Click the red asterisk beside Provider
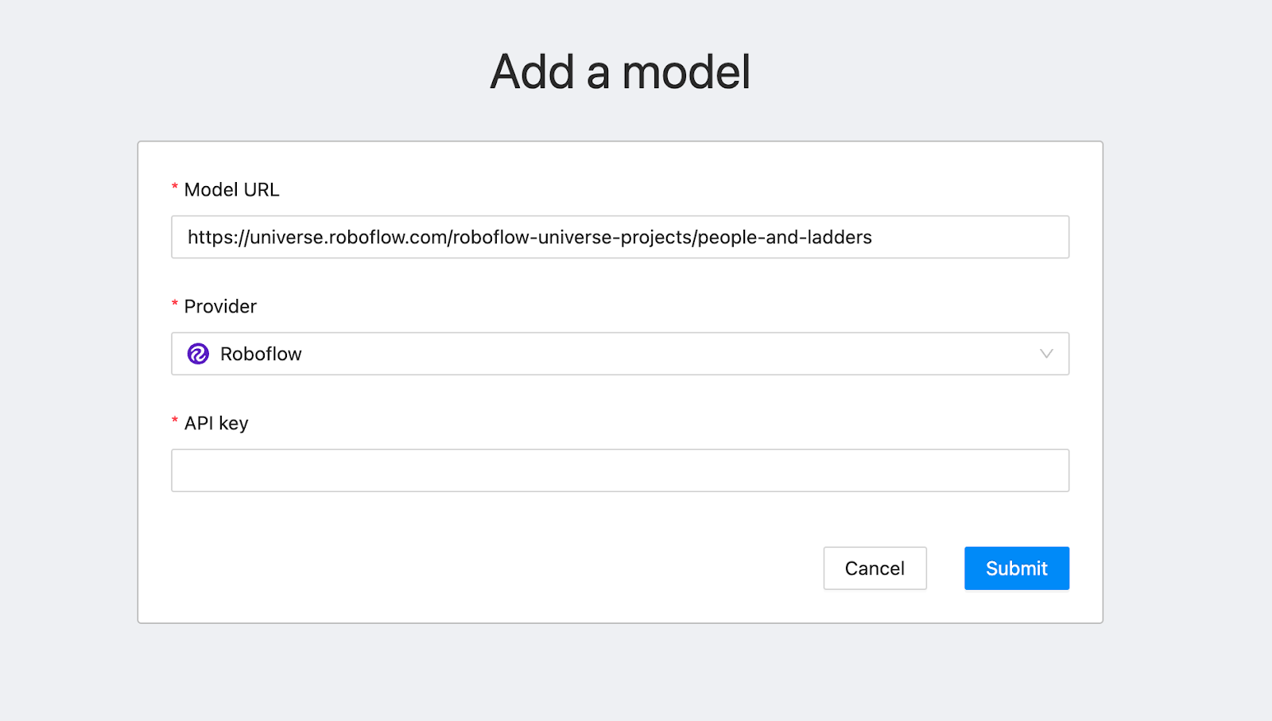The height and width of the screenshot is (721, 1272). 175,305
